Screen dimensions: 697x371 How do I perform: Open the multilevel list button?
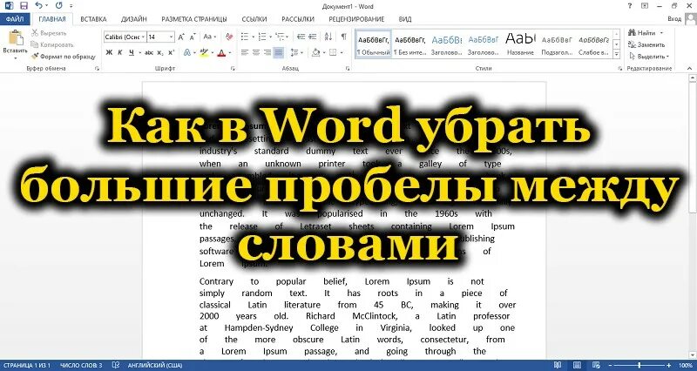tap(280, 37)
